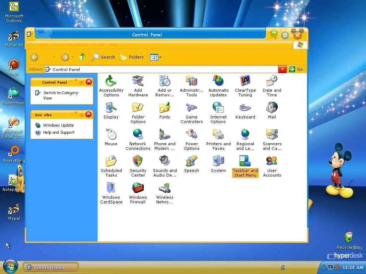366x274 pixels.
Task: Select Recycle Bin desktop icon
Action: click(348, 241)
